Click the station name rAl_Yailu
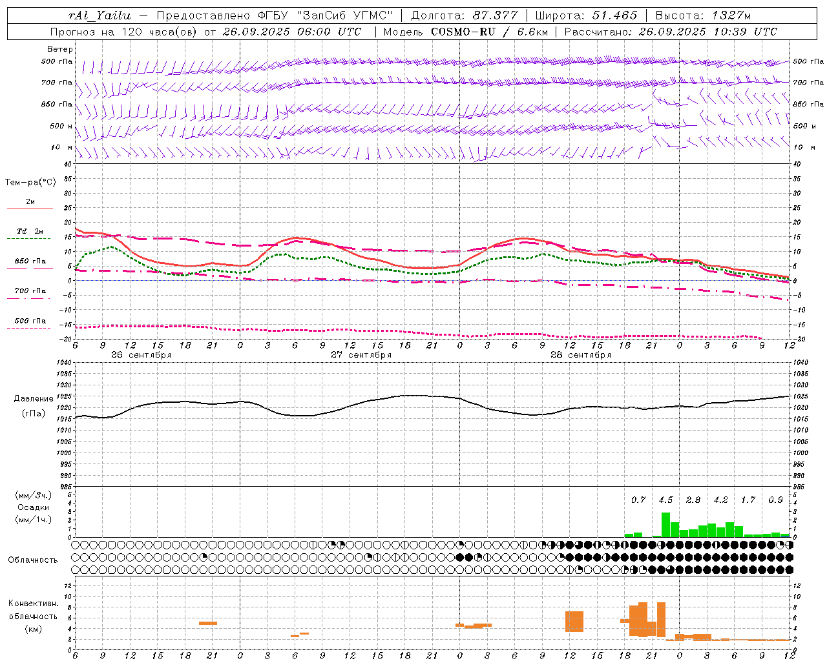827x661 pixels. pos(99,15)
